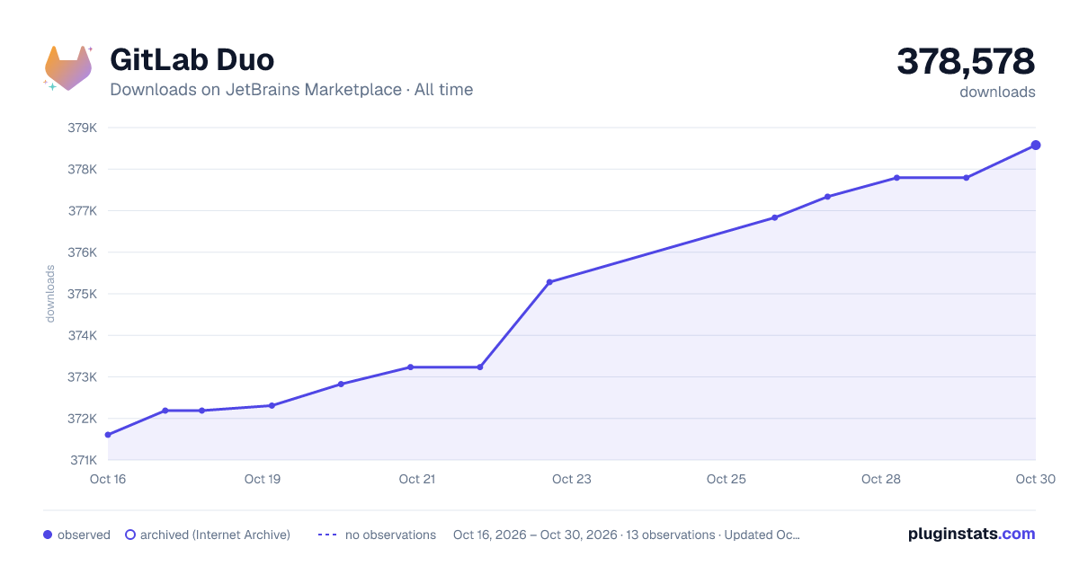The height and width of the screenshot is (566, 1079).
Task: Click the data point after Oct 25
Action: 774,217
